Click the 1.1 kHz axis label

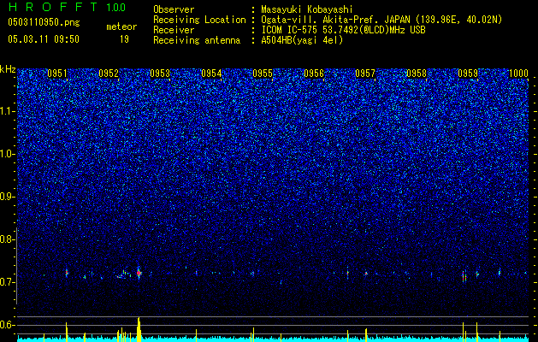(x=8, y=111)
